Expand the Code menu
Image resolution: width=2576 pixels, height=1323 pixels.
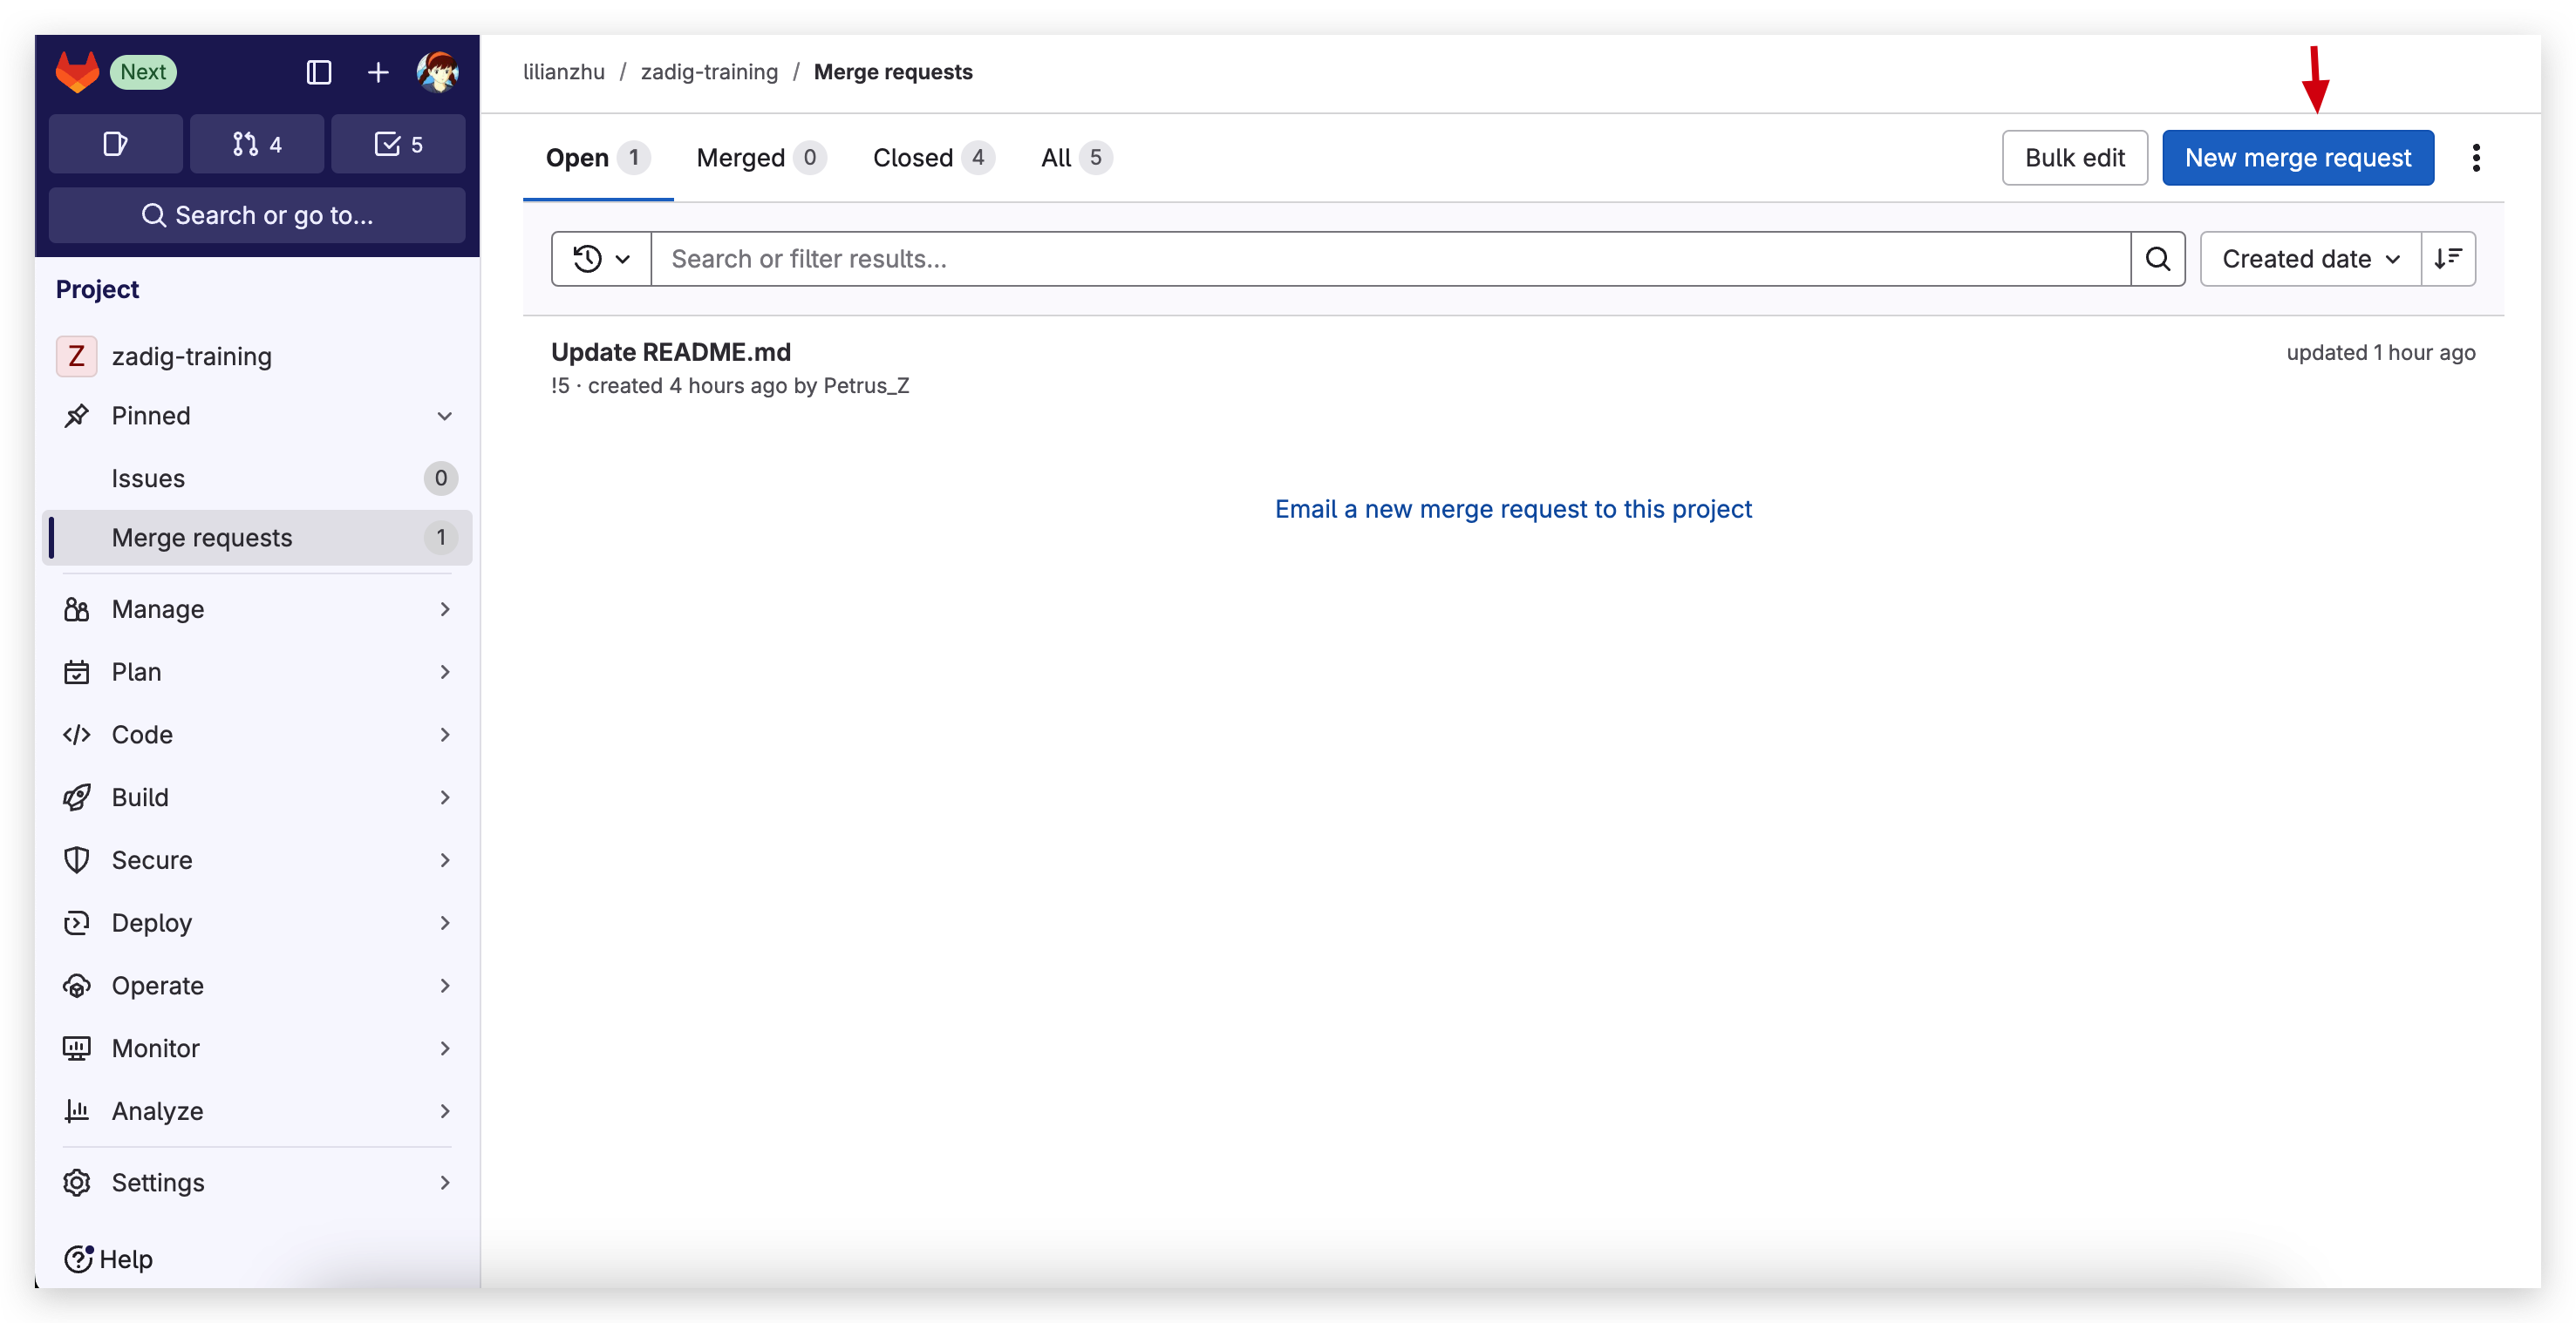(257, 736)
